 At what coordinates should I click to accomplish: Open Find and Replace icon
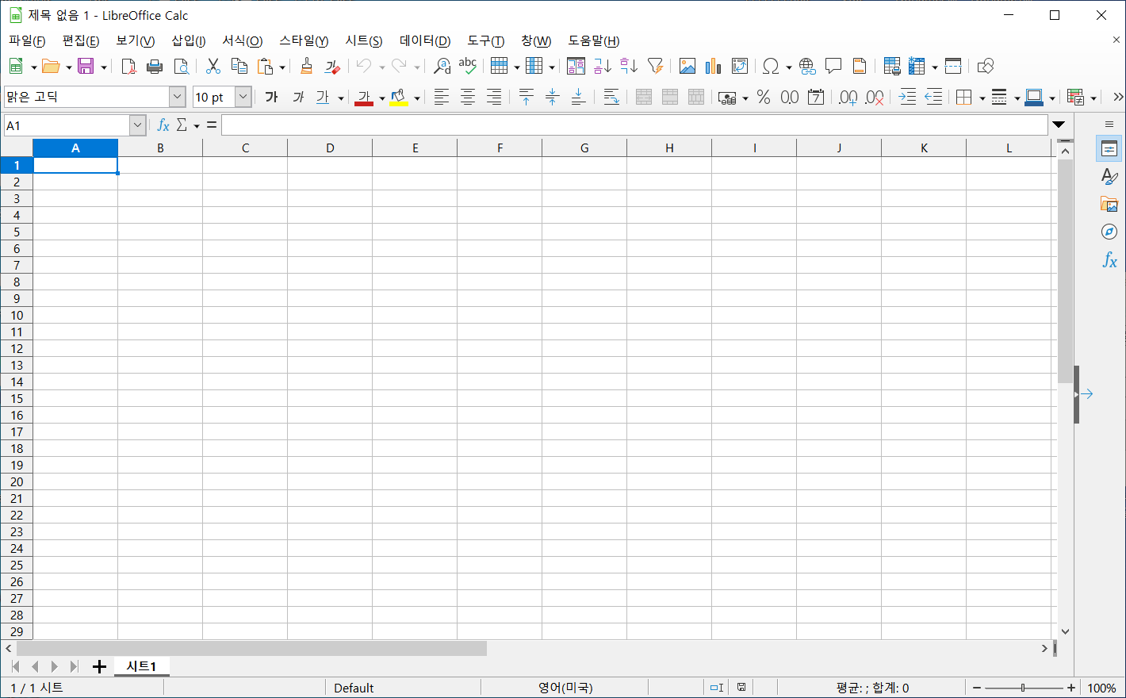click(x=442, y=67)
